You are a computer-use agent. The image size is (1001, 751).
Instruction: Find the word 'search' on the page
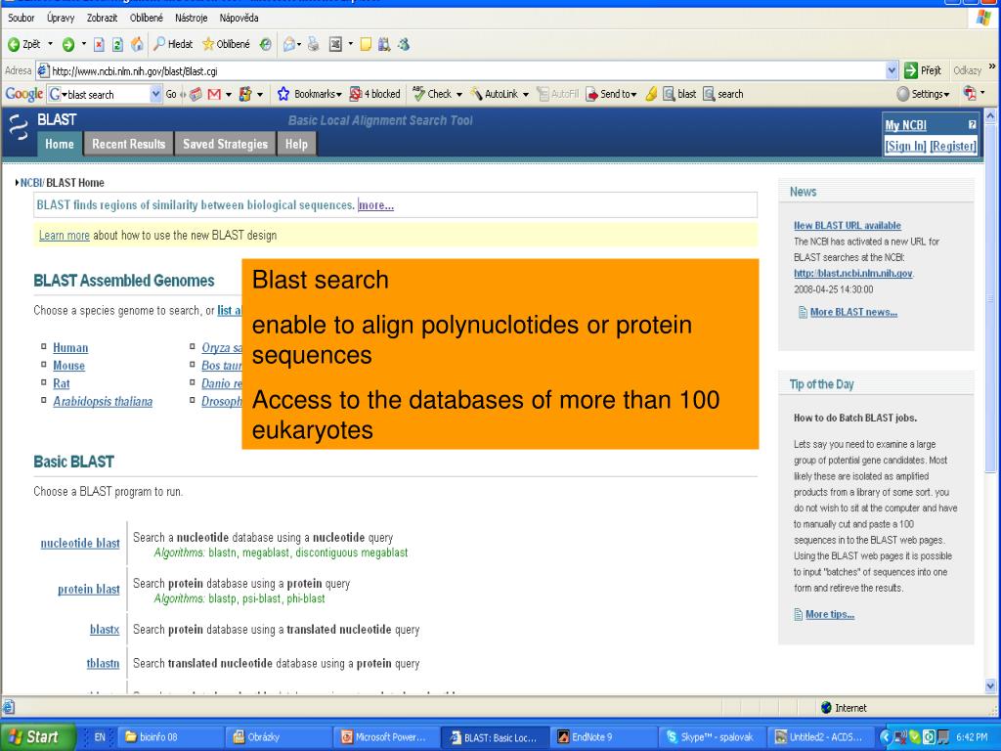(x=723, y=95)
